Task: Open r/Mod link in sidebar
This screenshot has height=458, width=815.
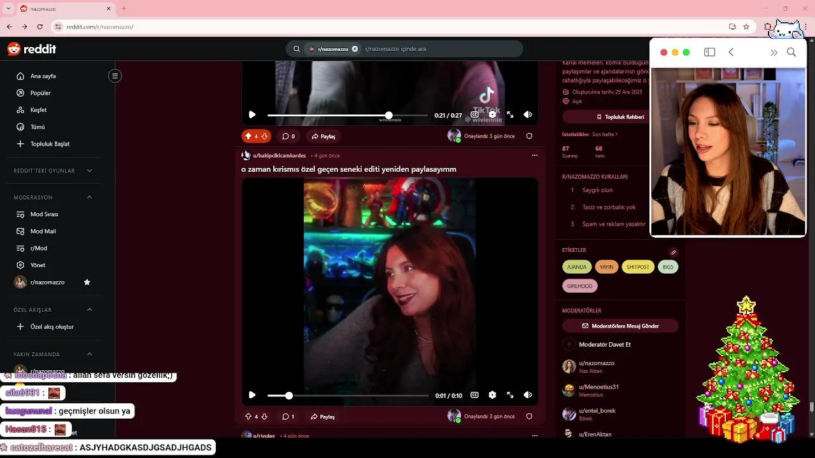Action: tap(38, 248)
